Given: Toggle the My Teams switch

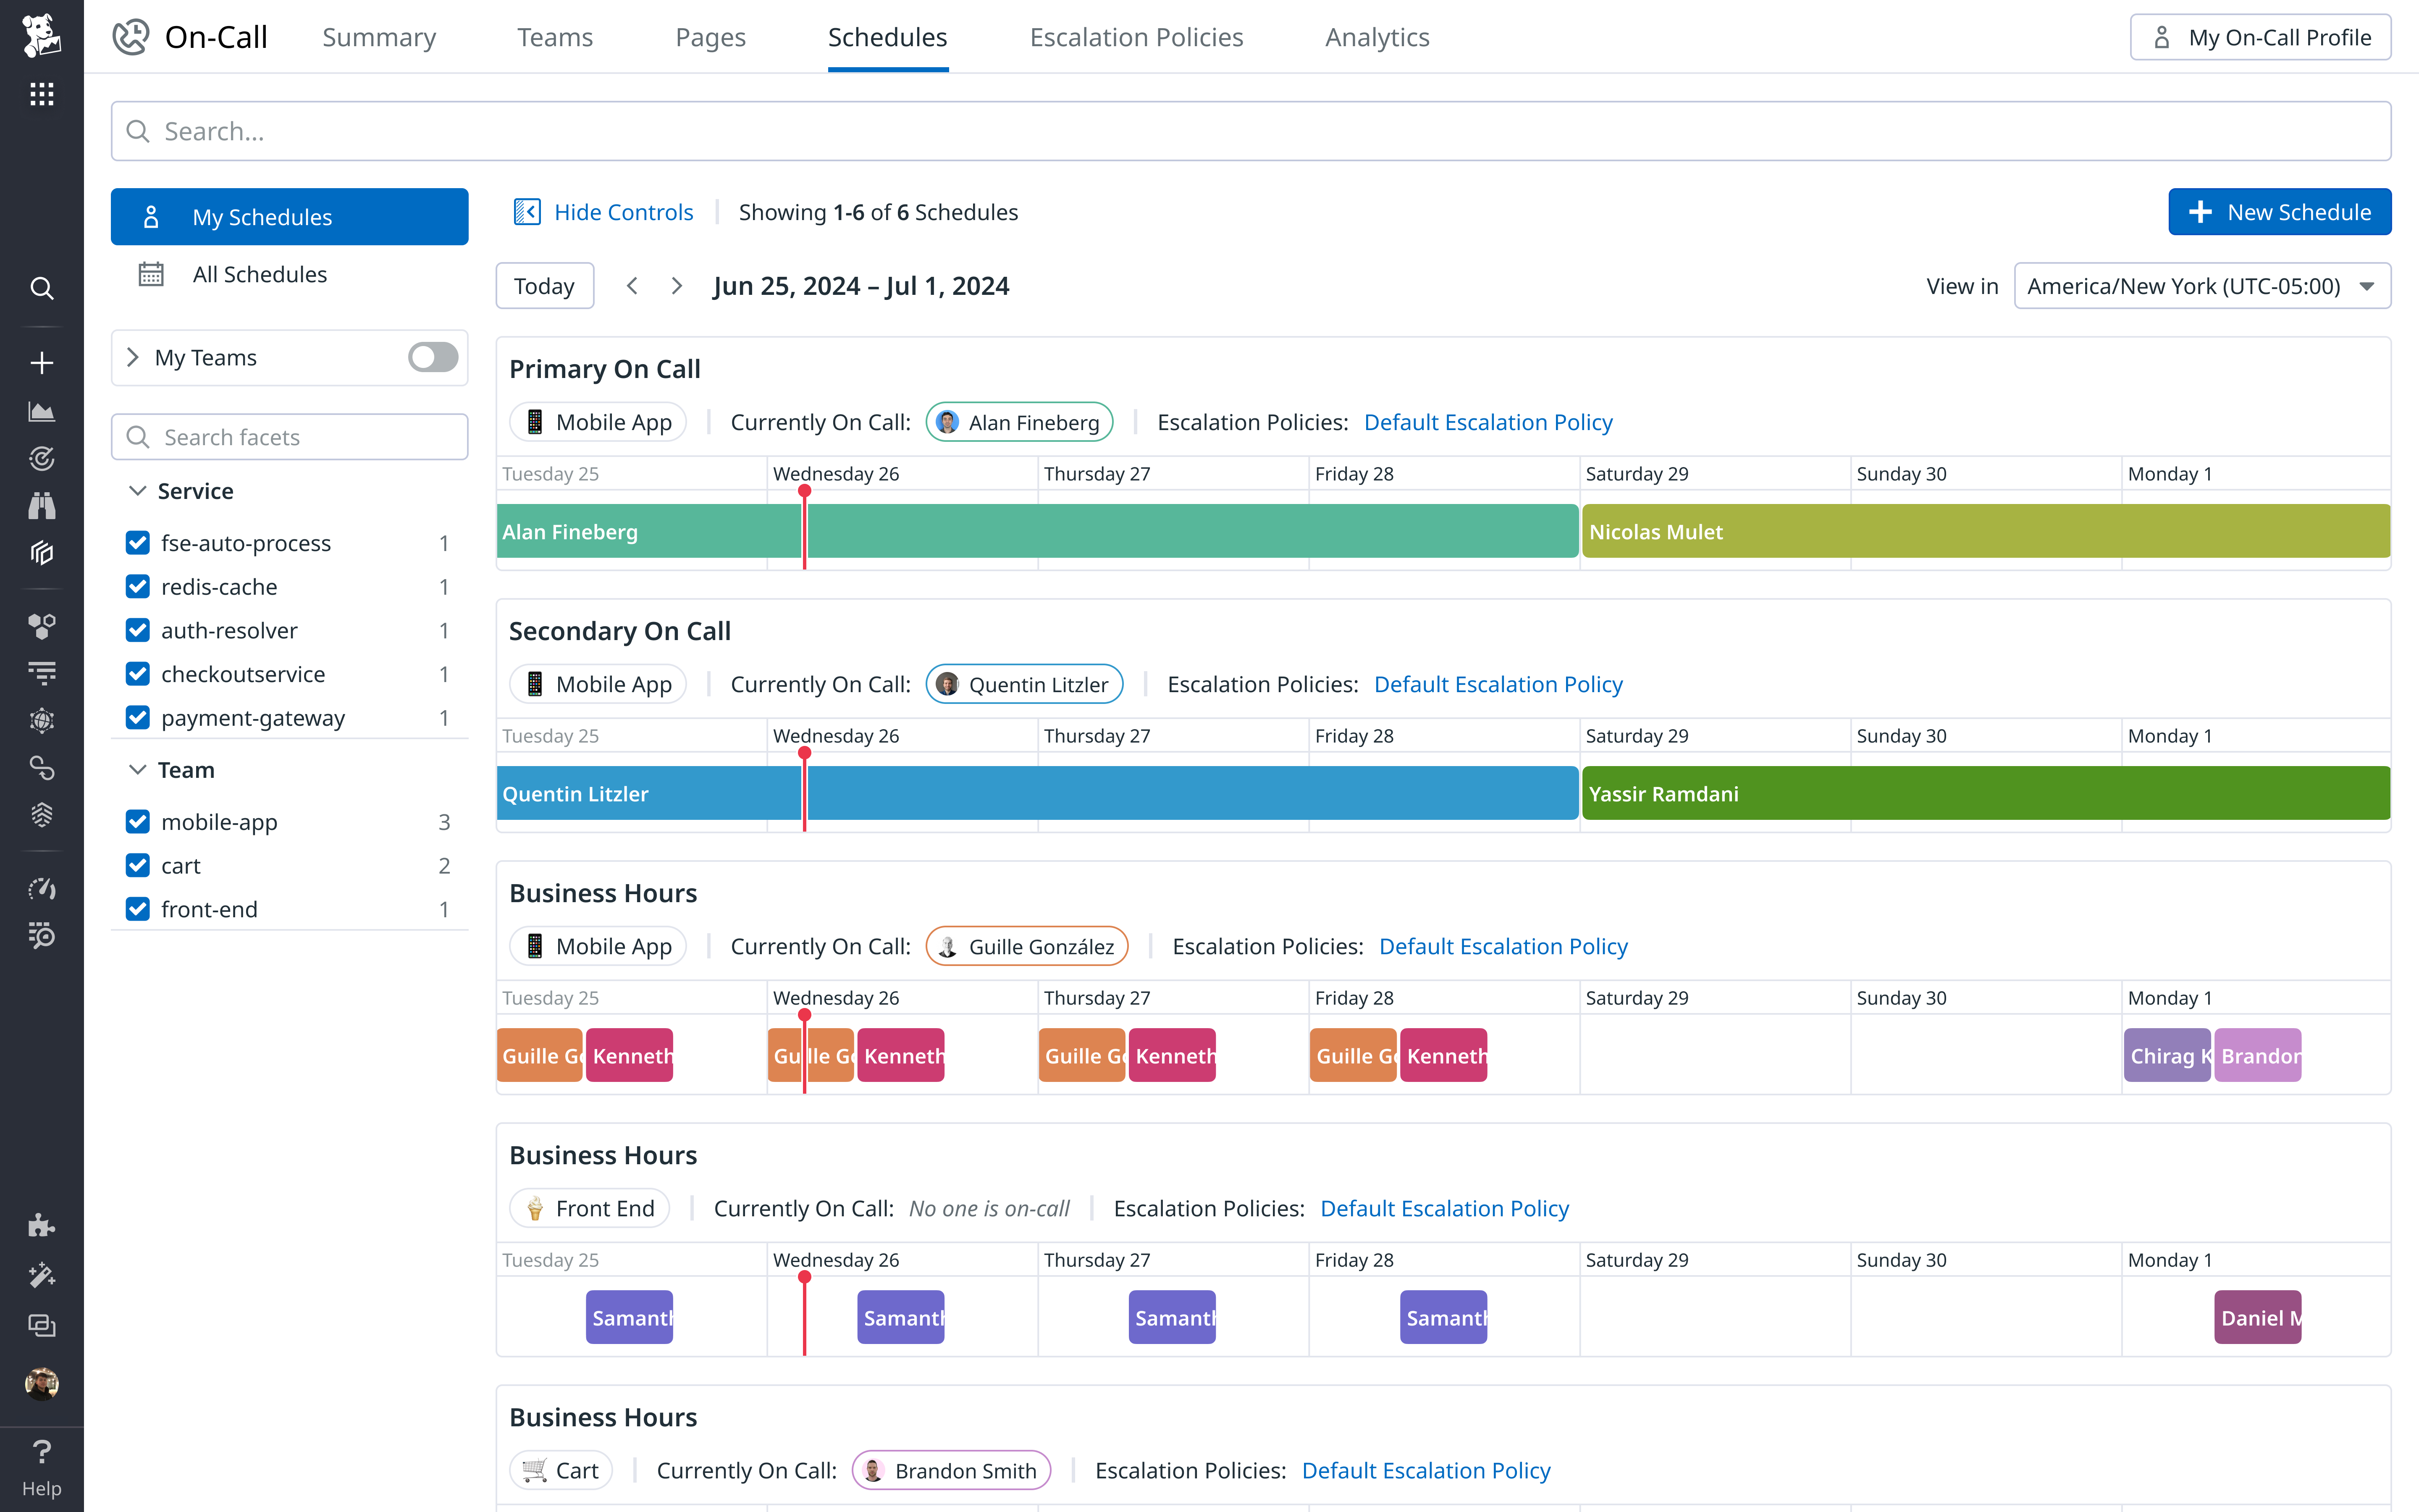Looking at the screenshot, I should (x=433, y=357).
